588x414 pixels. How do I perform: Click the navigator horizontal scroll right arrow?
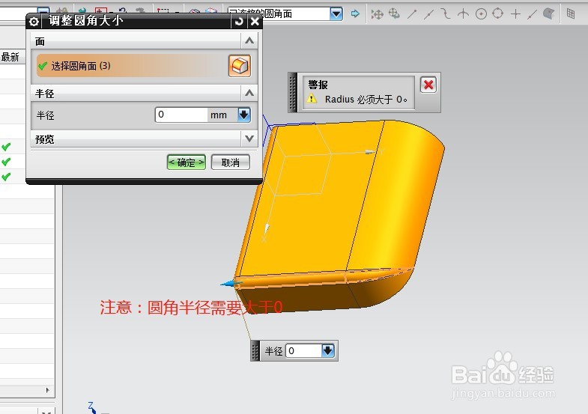click(x=48, y=390)
